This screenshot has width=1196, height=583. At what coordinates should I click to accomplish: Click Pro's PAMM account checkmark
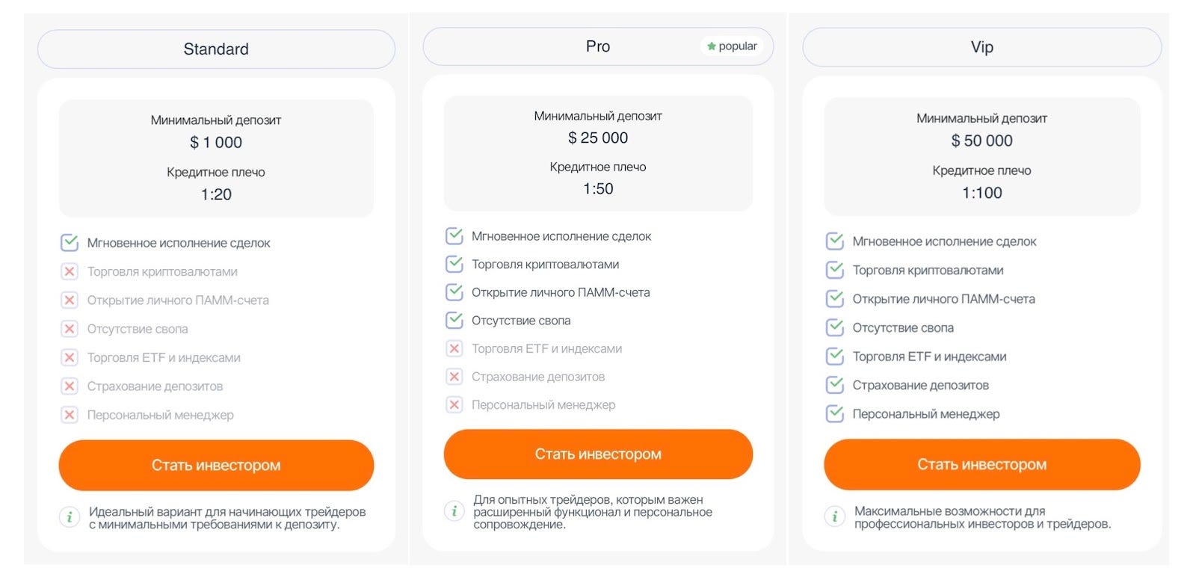[454, 292]
